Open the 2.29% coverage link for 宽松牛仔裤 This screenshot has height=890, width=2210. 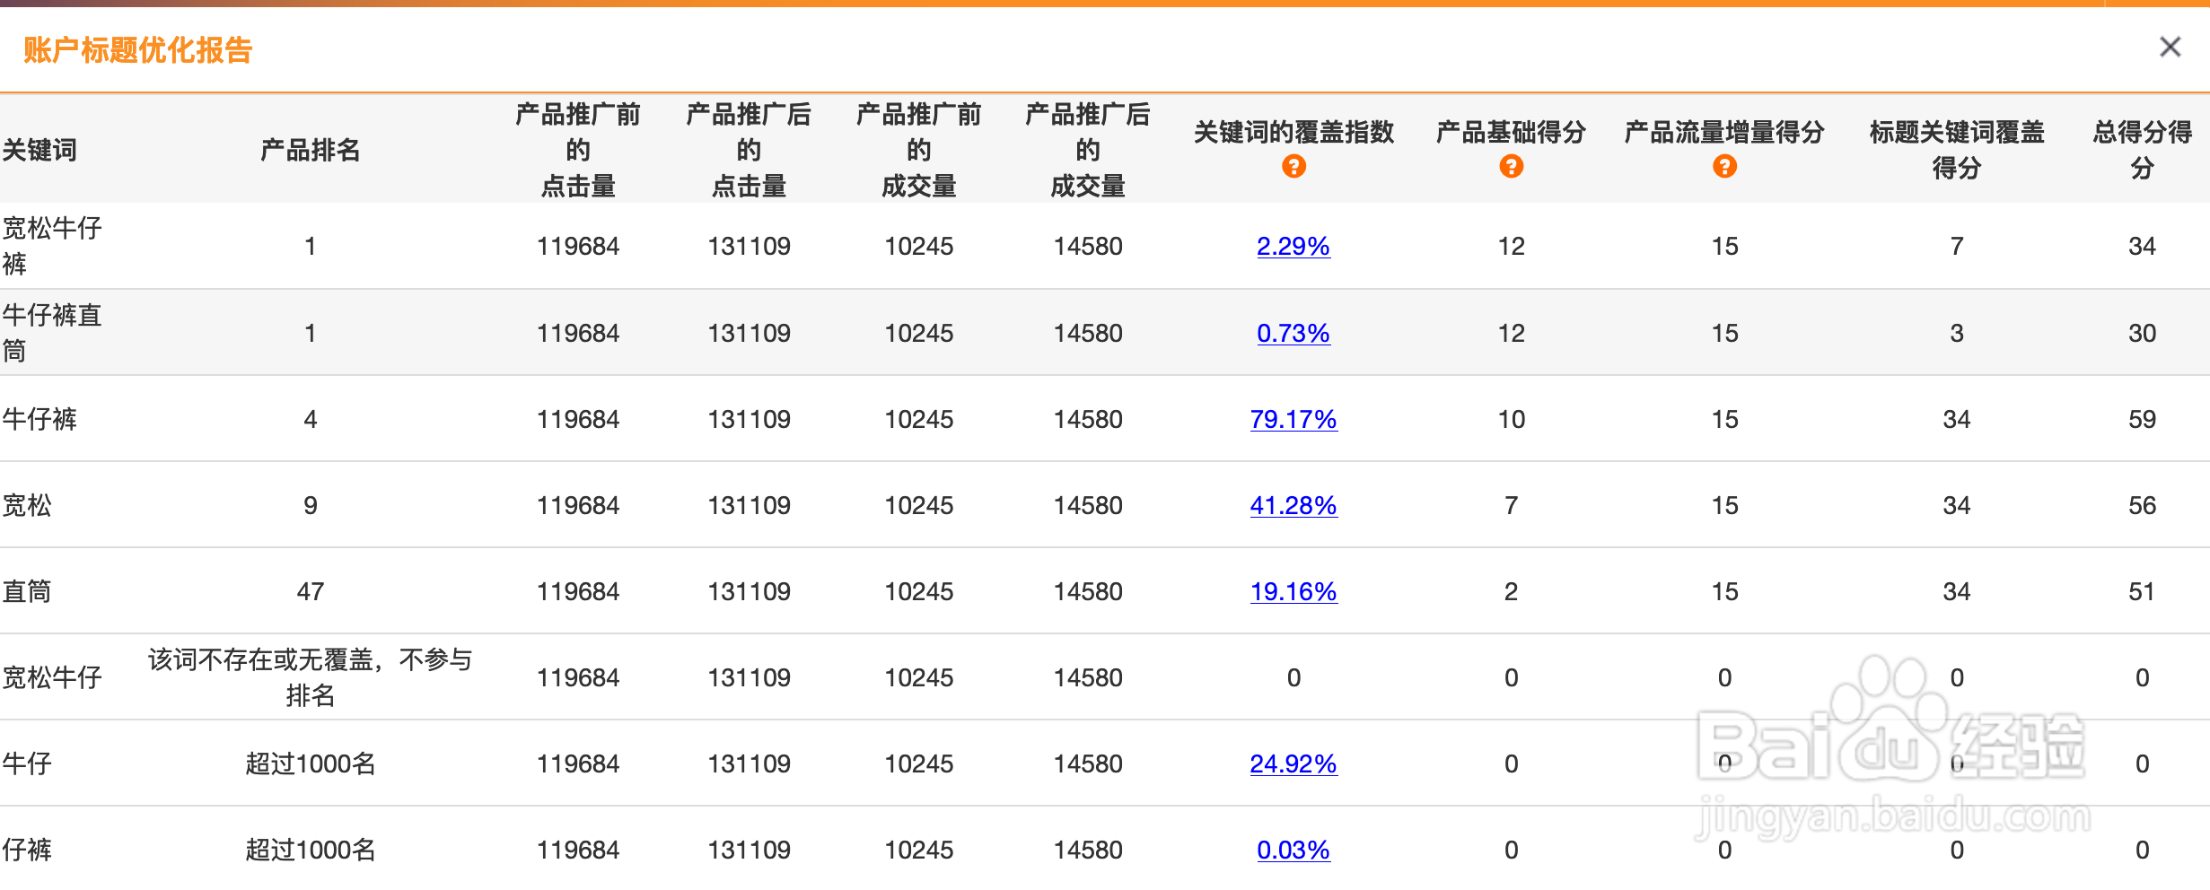click(1293, 246)
